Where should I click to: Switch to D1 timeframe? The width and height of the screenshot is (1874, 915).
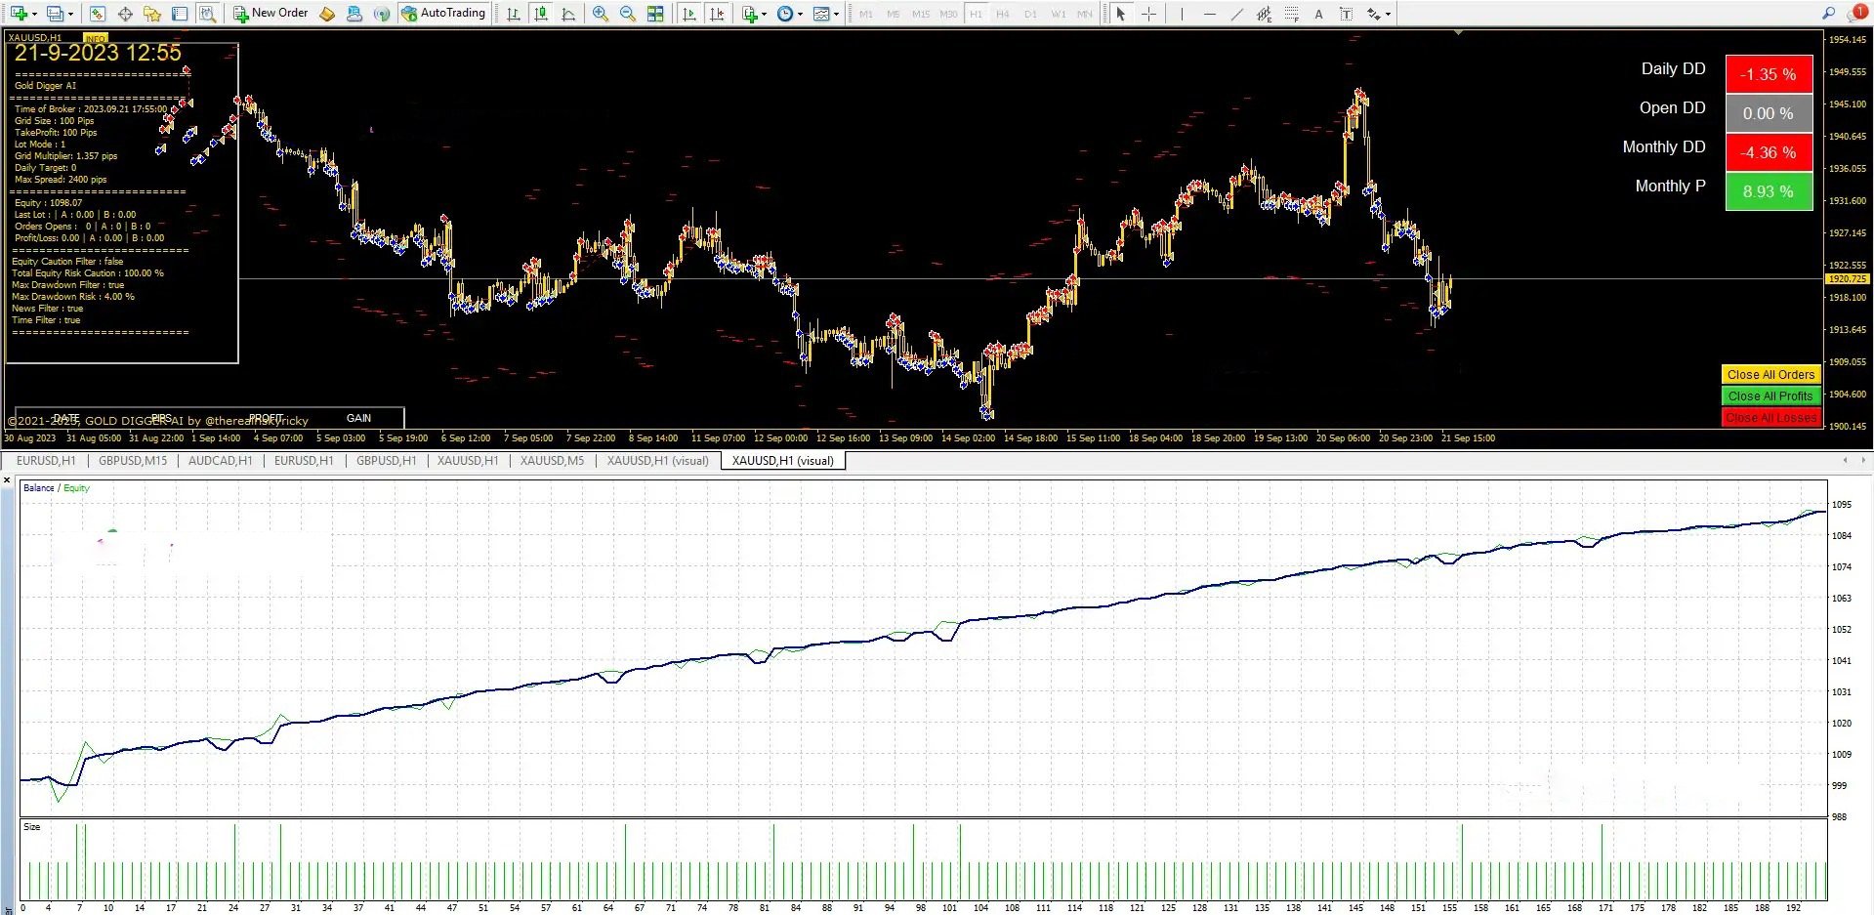1030,14
